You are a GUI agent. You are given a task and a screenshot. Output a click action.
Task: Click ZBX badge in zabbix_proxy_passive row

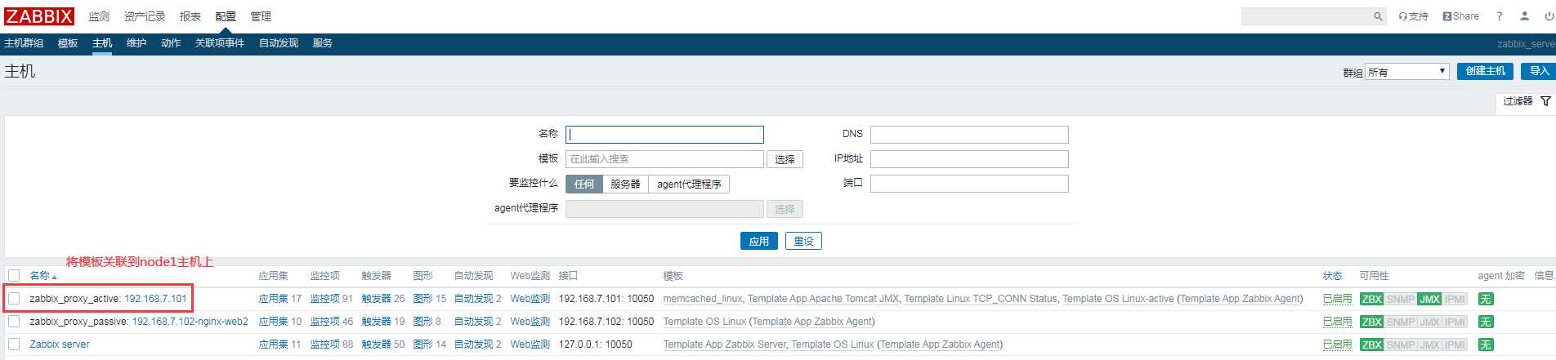tap(1371, 322)
